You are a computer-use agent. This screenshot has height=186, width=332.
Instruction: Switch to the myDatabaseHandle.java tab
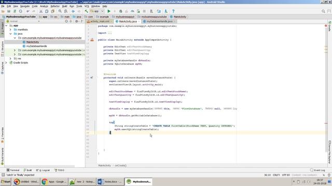point(159,21)
